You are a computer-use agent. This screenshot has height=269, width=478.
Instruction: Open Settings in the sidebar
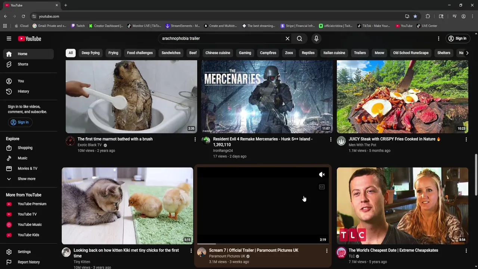(x=28, y=252)
